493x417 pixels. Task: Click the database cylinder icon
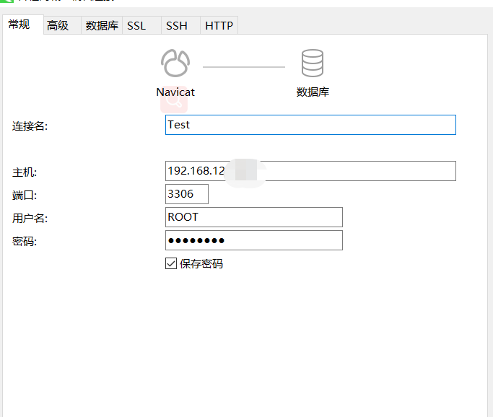(313, 63)
